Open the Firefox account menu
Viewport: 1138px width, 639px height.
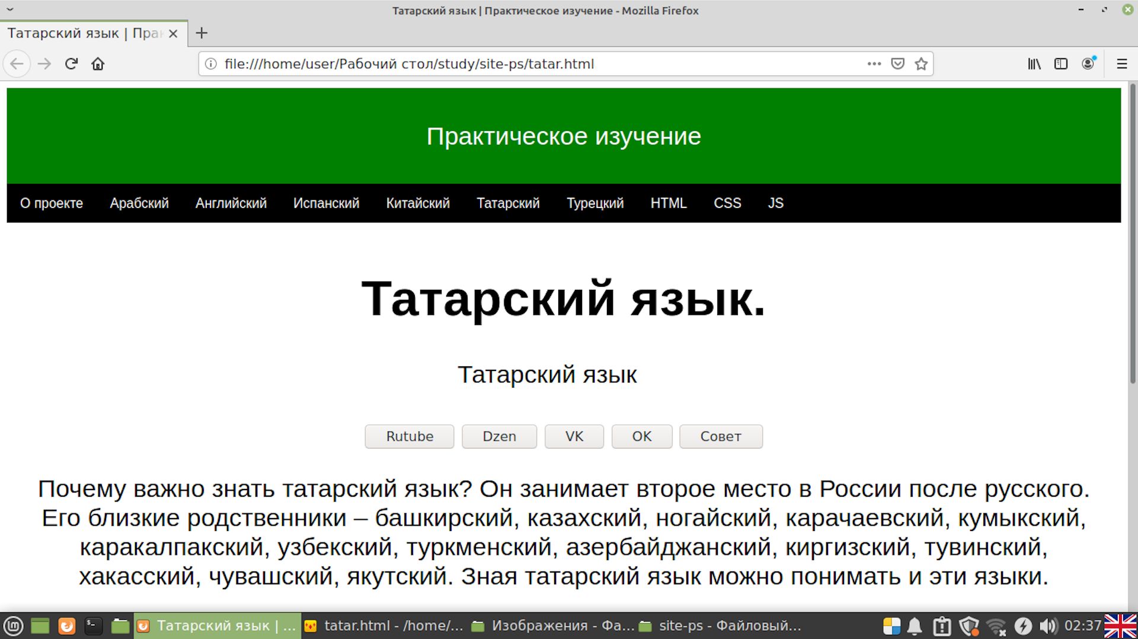(1088, 63)
